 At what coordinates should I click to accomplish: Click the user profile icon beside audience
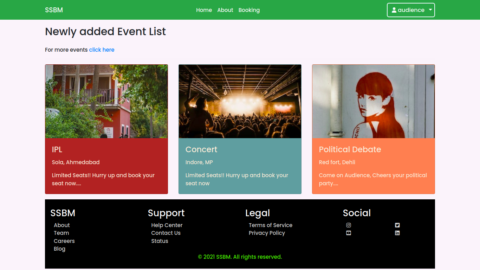point(394,10)
